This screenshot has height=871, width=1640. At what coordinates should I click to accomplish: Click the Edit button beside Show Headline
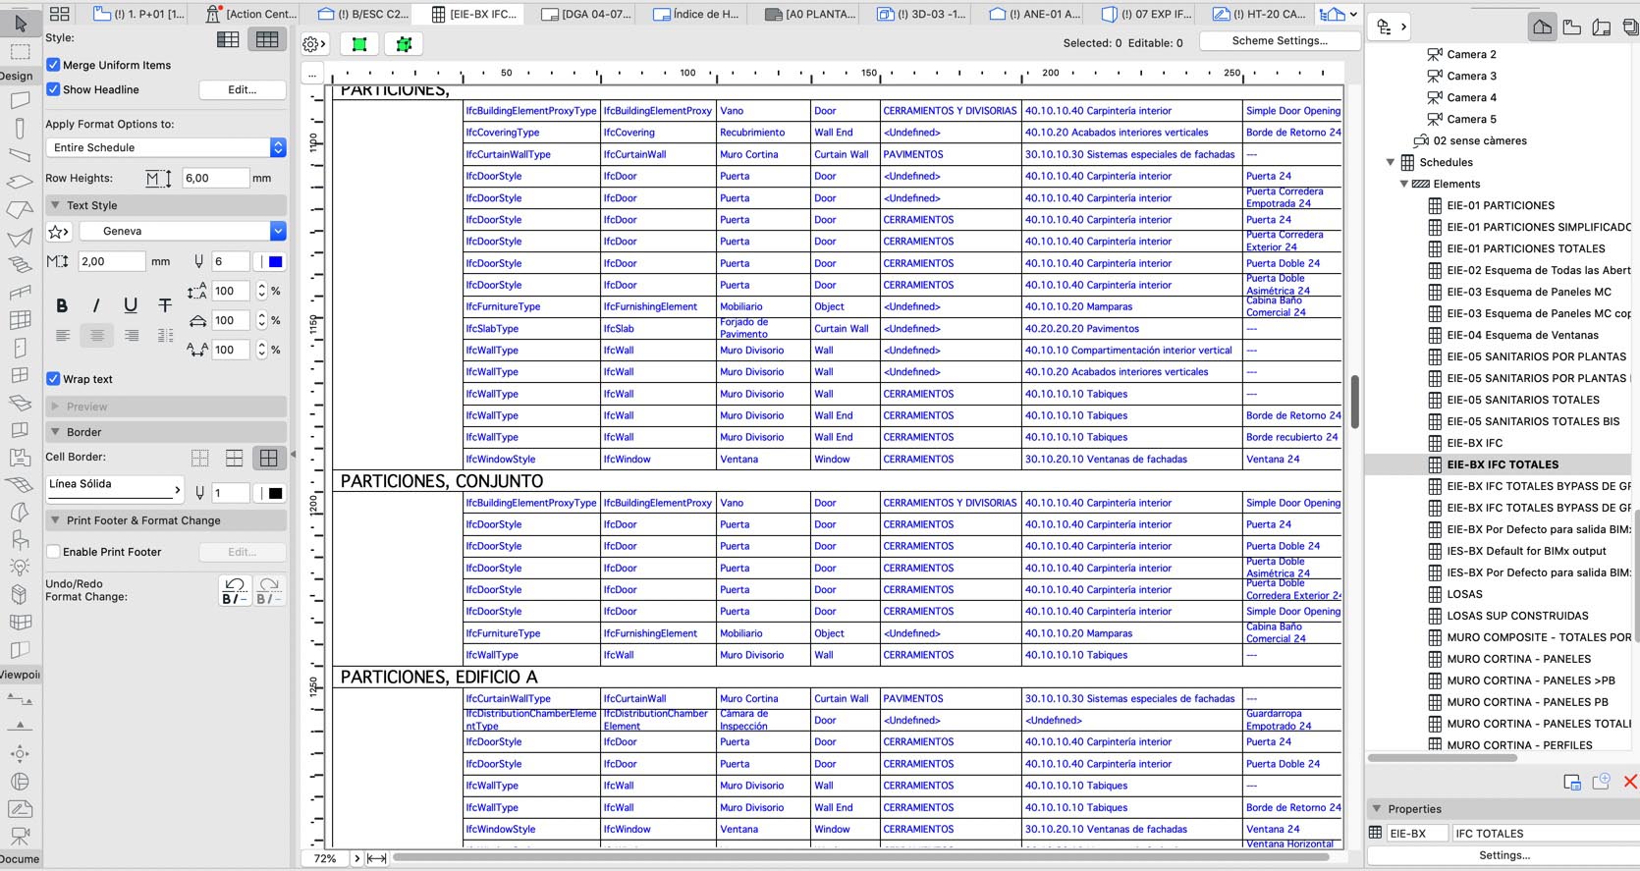(x=243, y=89)
